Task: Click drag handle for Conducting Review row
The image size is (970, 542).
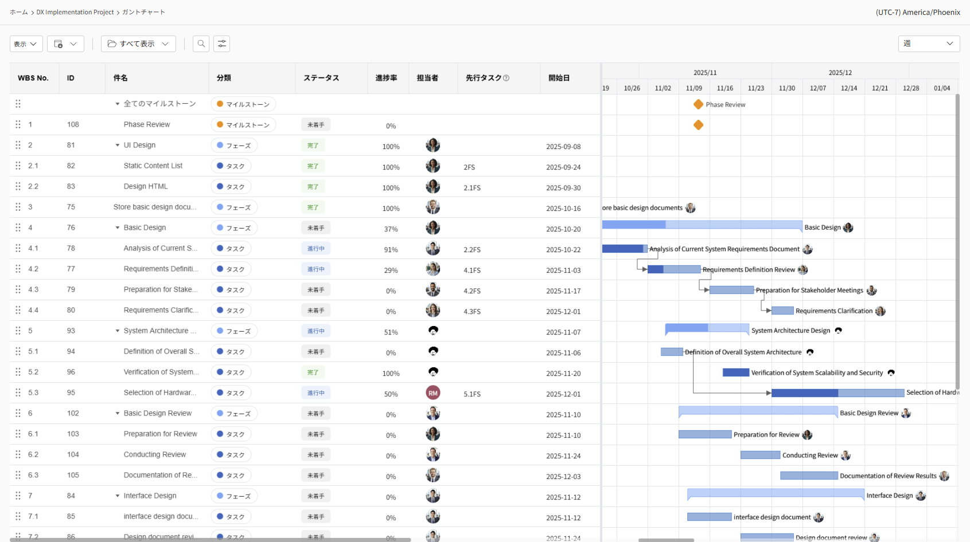Action: coord(18,454)
